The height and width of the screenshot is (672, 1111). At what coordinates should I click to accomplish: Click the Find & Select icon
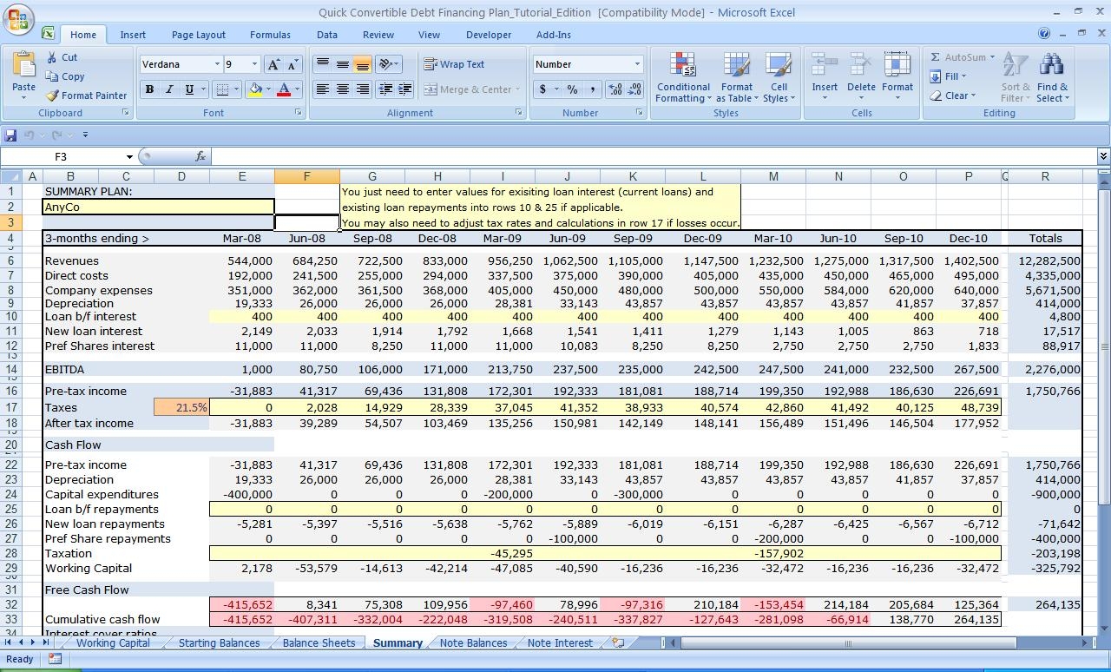point(1052,77)
